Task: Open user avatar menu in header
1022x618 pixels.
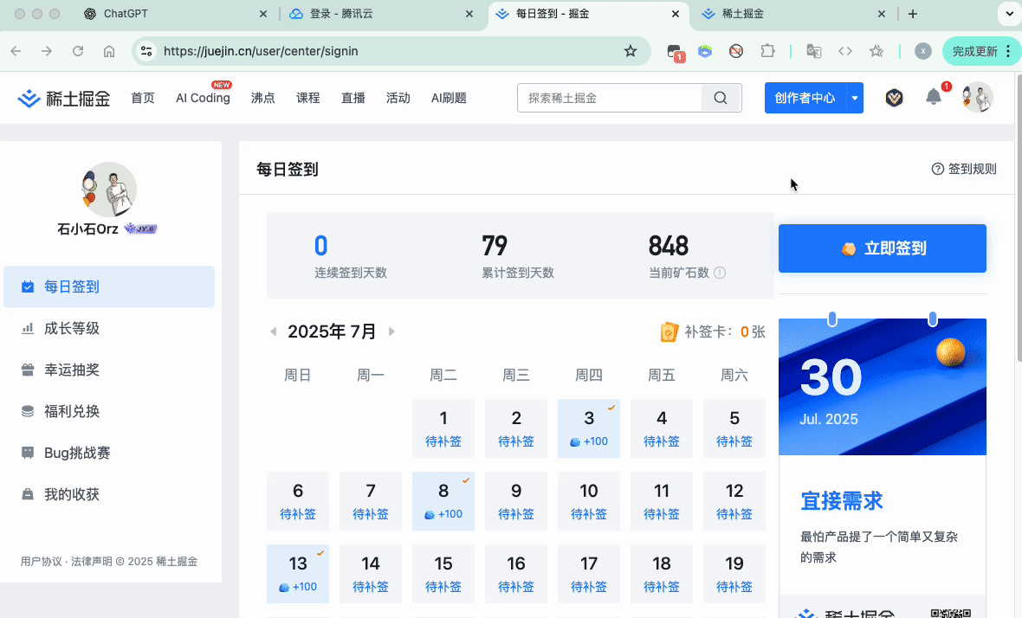Action: [977, 98]
